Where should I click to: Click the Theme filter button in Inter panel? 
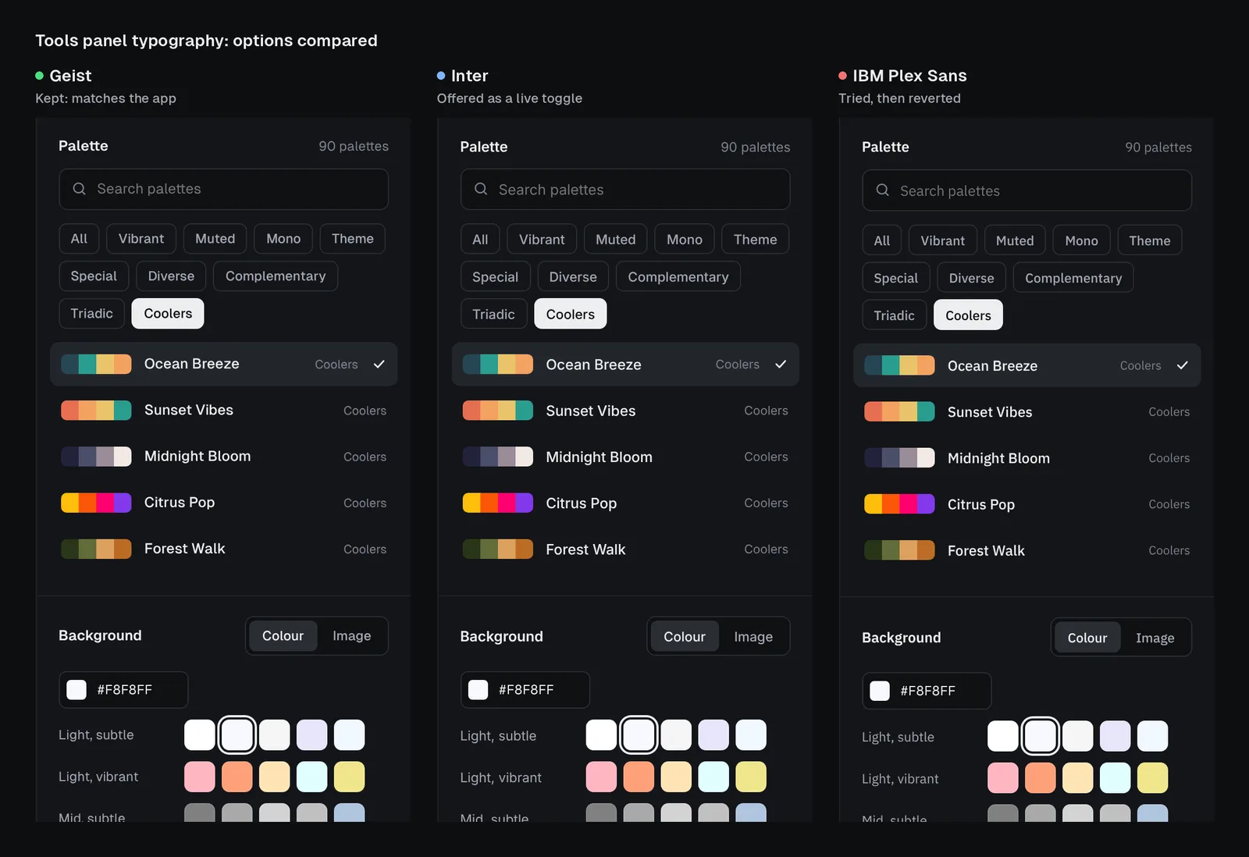pyautogui.click(x=756, y=240)
